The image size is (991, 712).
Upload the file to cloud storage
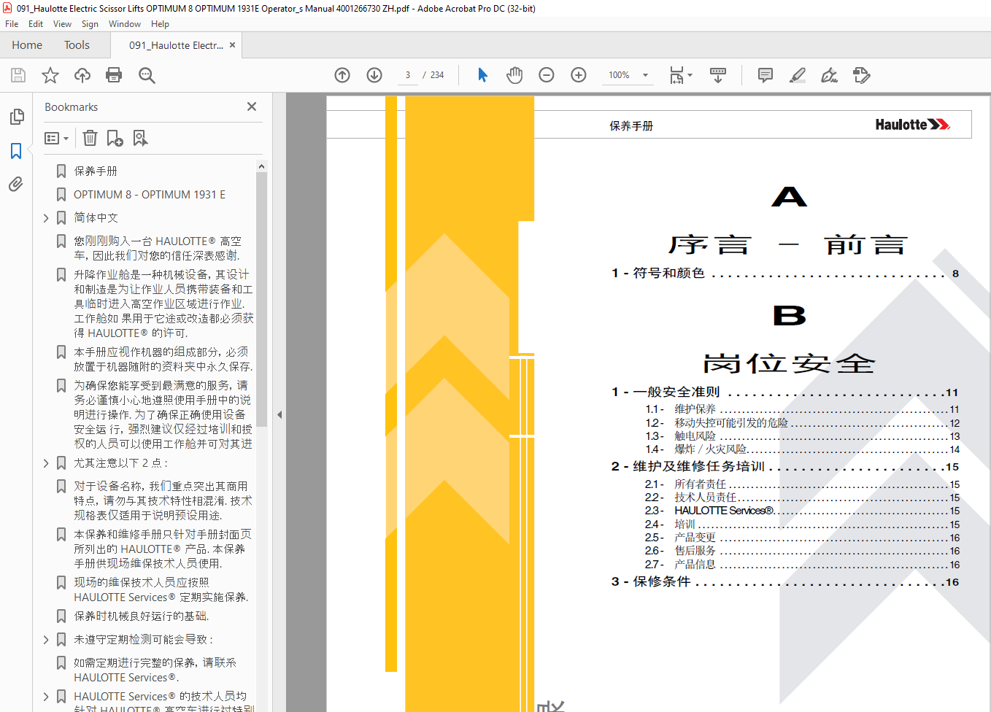tap(82, 75)
